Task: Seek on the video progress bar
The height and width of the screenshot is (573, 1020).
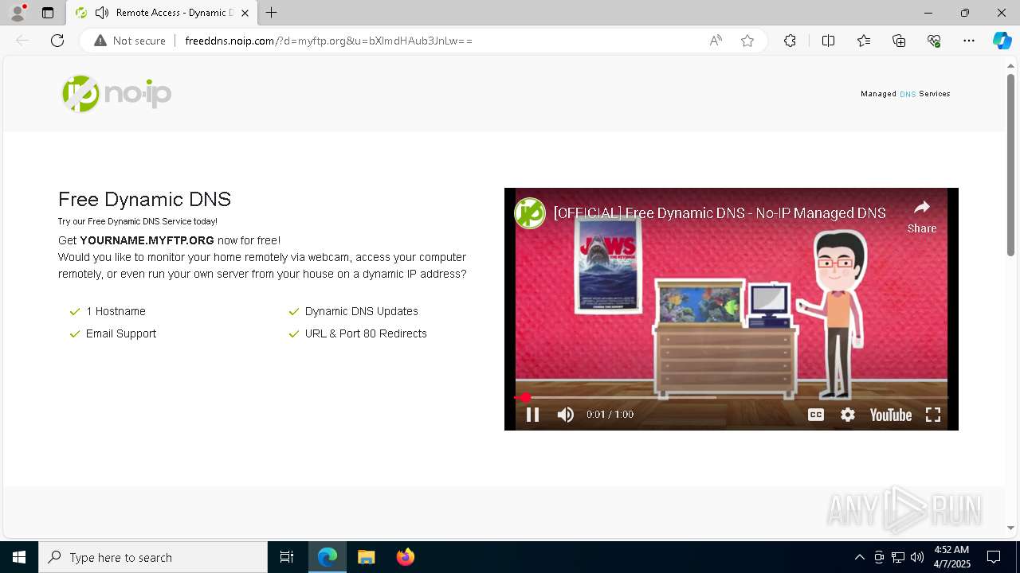Action: 732,397
